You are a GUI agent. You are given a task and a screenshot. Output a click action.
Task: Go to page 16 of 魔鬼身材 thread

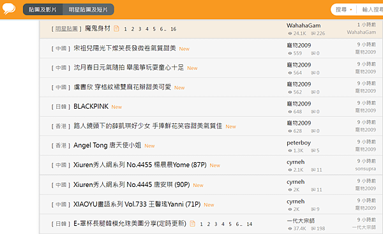174,29
